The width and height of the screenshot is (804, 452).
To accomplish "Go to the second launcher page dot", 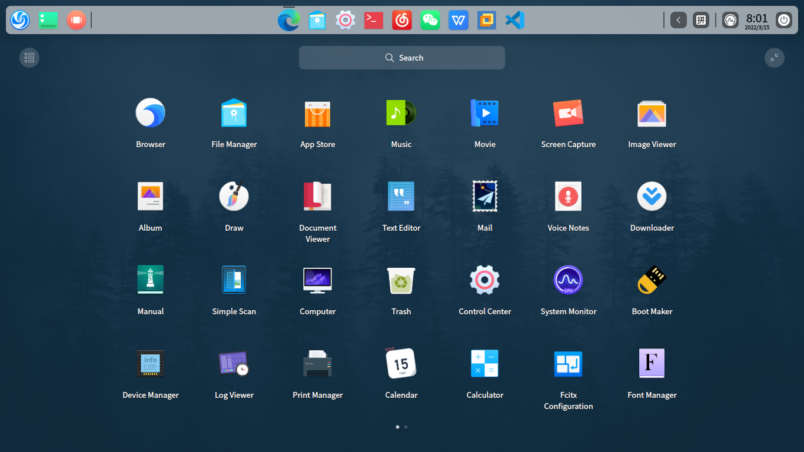I will point(406,427).
